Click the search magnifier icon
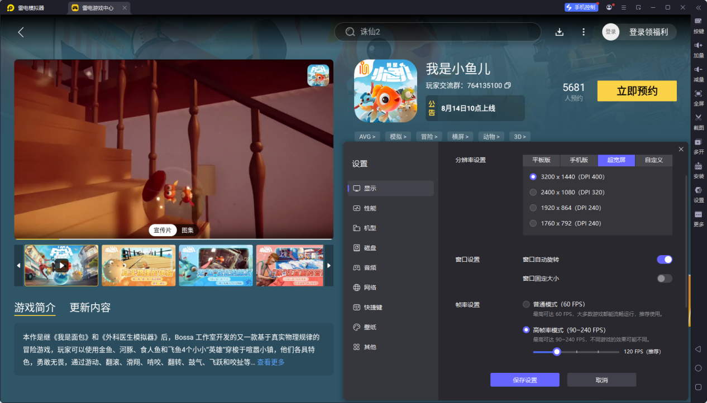The image size is (707, 403). (350, 32)
